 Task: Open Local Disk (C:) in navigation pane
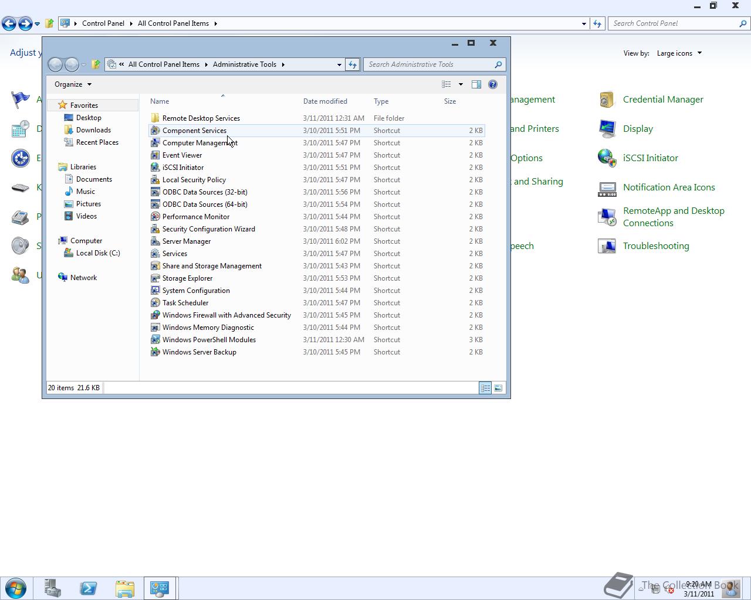[x=98, y=253]
